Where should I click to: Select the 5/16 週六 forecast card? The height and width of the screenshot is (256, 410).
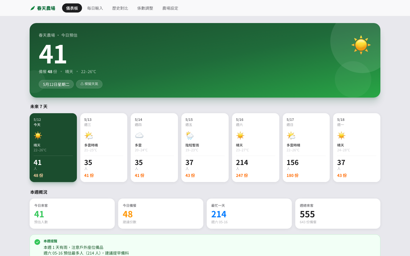[x=256, y=148]
